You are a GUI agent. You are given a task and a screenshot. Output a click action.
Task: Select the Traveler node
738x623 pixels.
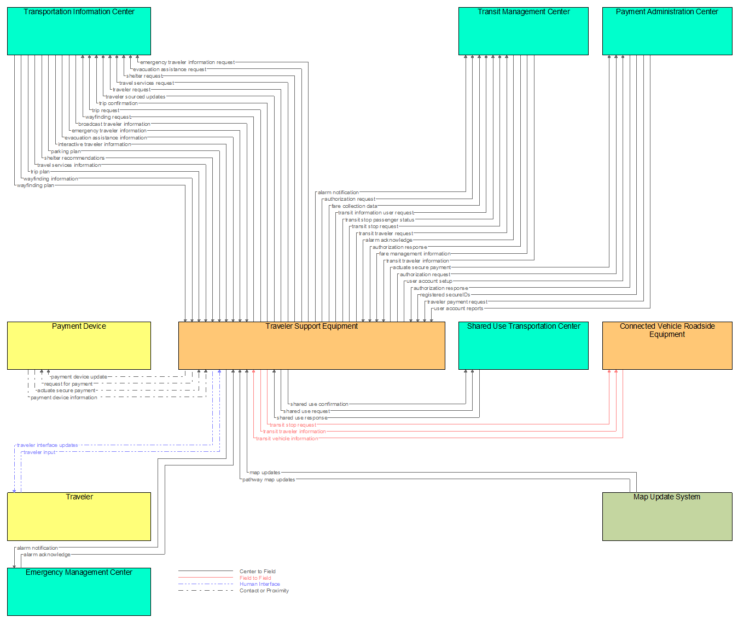click(79, 516)
